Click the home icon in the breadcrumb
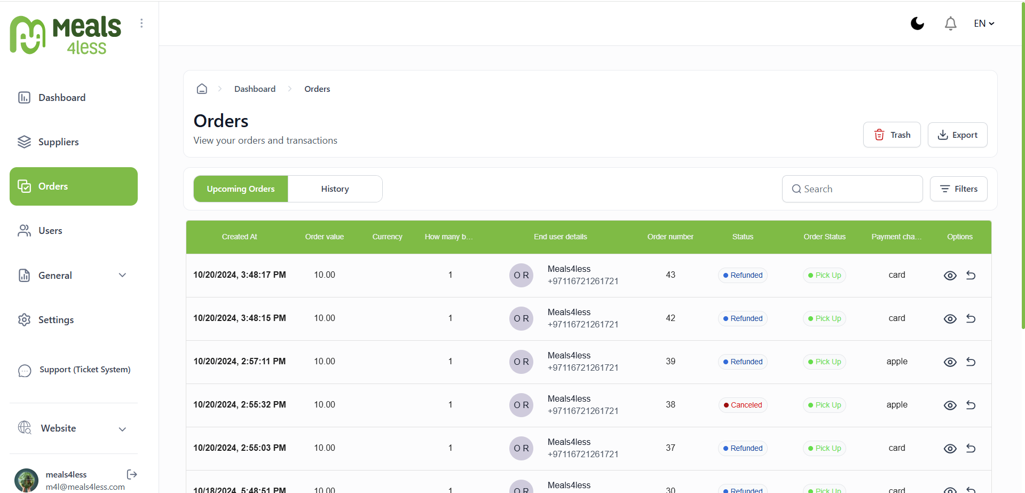This screenshot has width=1025, height=493. pyautogui.click(x=202, y=89)
